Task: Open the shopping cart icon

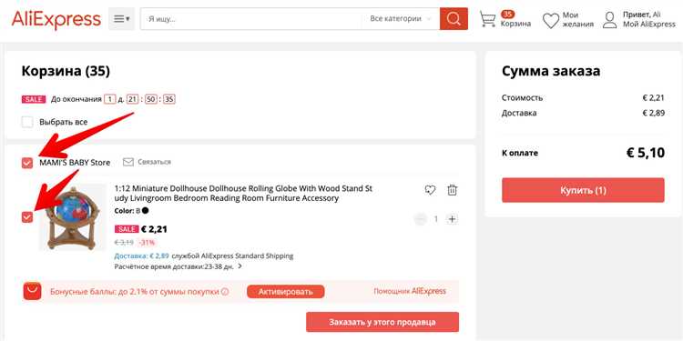Action: [487, 19]
